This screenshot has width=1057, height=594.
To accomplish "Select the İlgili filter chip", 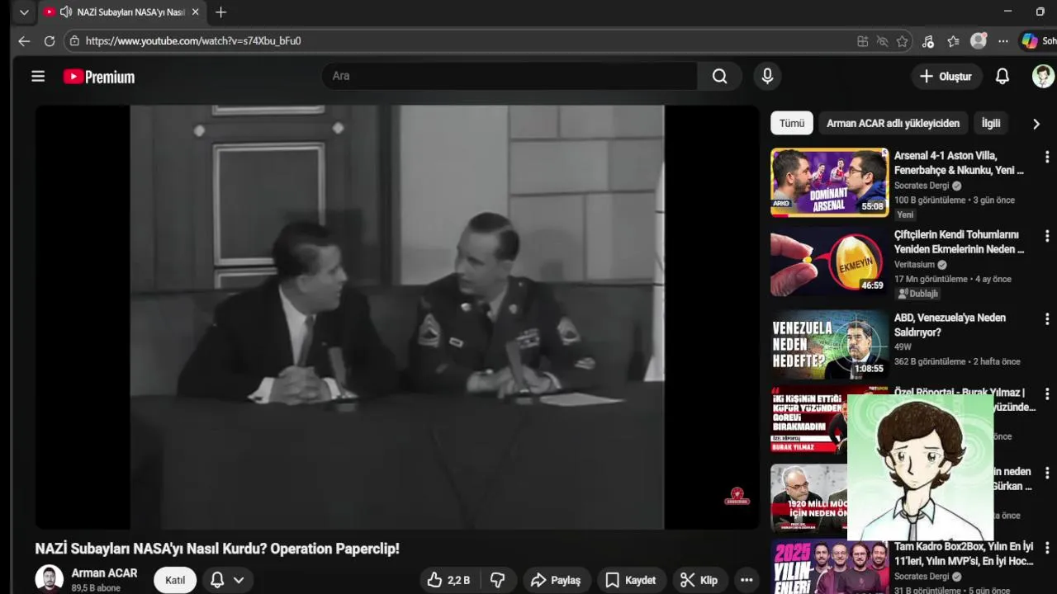I will point(991,123).
